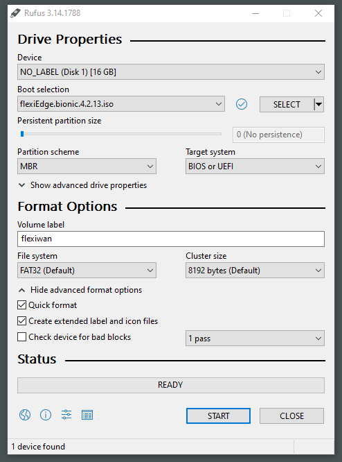The width and height of the screenshot is (342, 462).
Task: Open the About info icon
Action: [46, 415]
